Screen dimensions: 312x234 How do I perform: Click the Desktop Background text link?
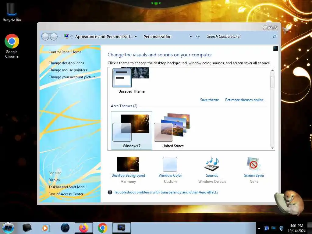point(128,175)
